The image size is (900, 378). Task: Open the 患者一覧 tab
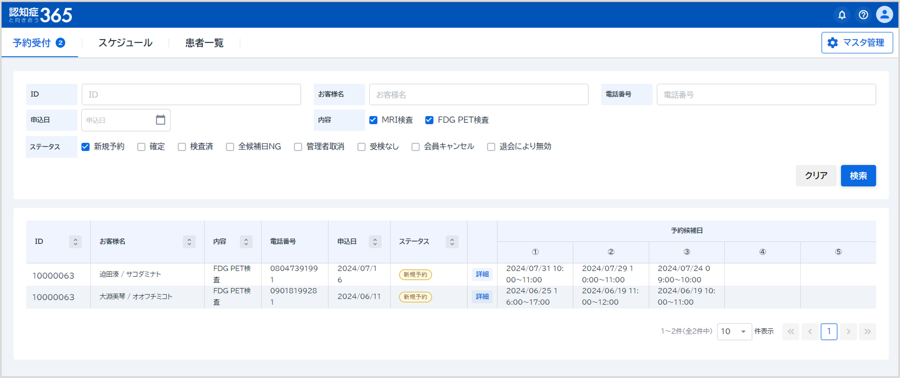(204, 43)
